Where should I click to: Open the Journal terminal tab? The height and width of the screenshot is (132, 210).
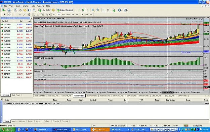[65, 121]
